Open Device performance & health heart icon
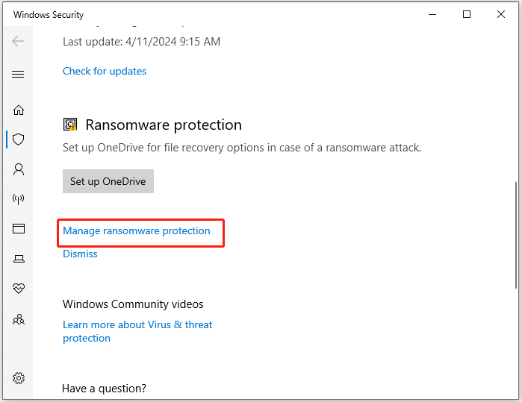522x402 pixels. 19,288
